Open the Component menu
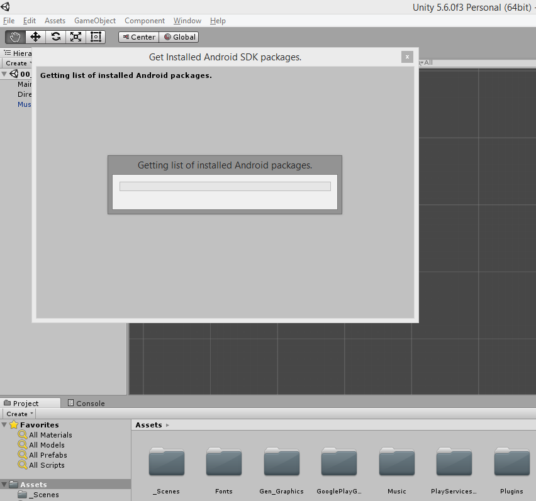The width and height of the screenshot is (536, 501). click(145, 21)
